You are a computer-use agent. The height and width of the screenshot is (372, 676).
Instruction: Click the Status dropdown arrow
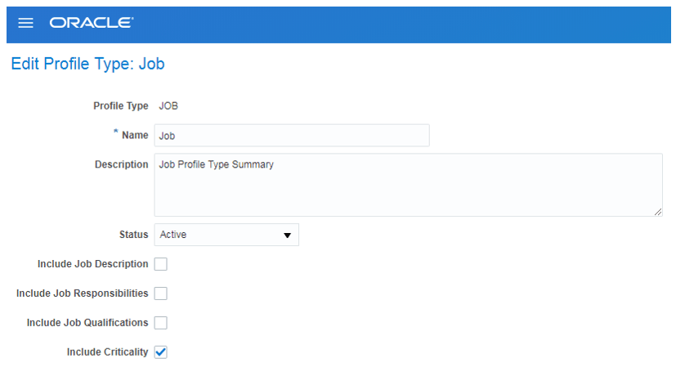pos(287,235)
